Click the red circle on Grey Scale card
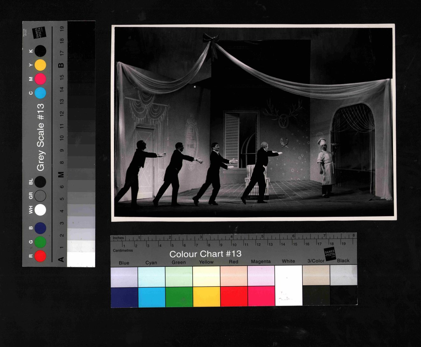 (x=40, y=256)
